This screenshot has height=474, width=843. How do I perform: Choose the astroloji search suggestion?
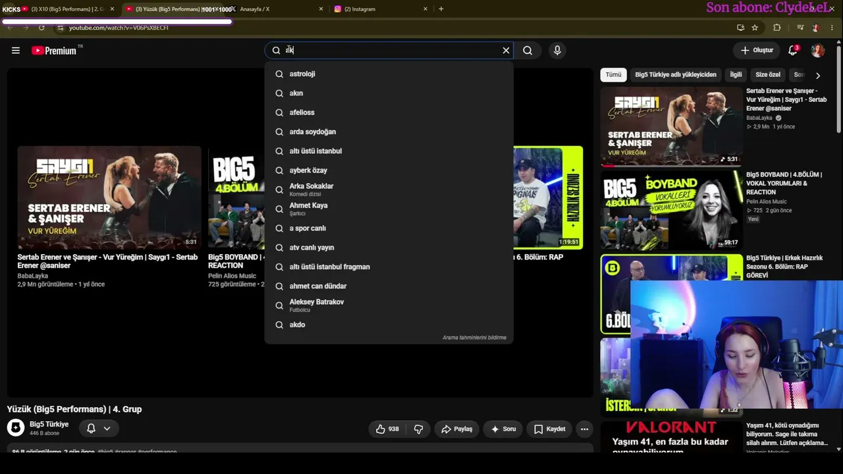(389, 74)
